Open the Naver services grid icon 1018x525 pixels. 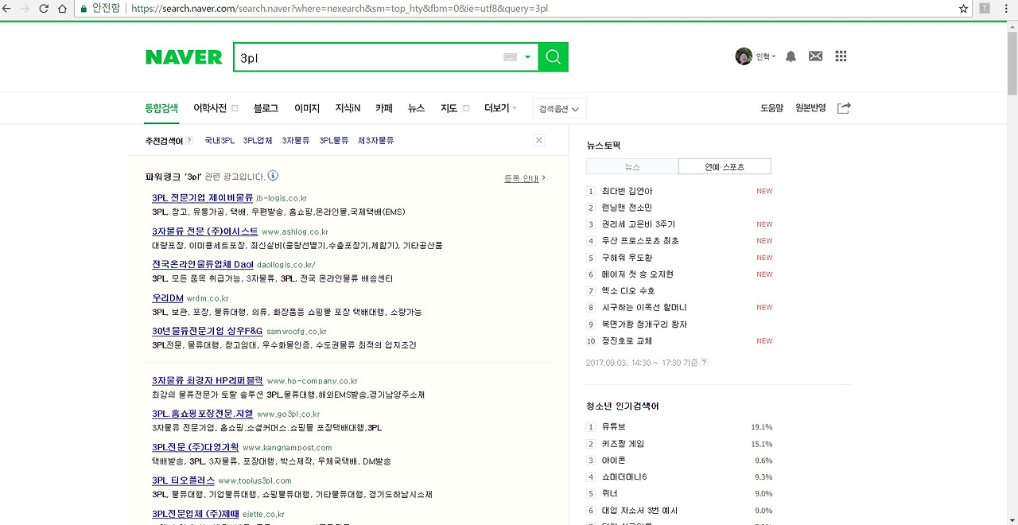point(841,56)
